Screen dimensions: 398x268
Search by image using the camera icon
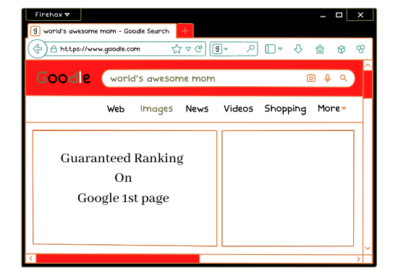click(311, 78)
